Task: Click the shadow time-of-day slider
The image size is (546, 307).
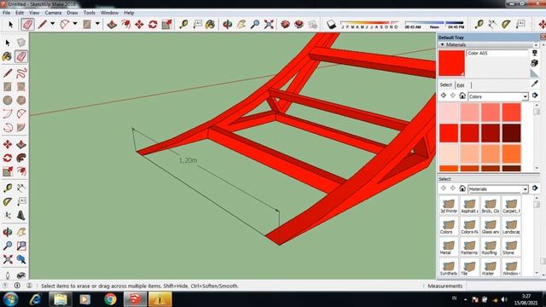Action: click(x=434, y=25)
